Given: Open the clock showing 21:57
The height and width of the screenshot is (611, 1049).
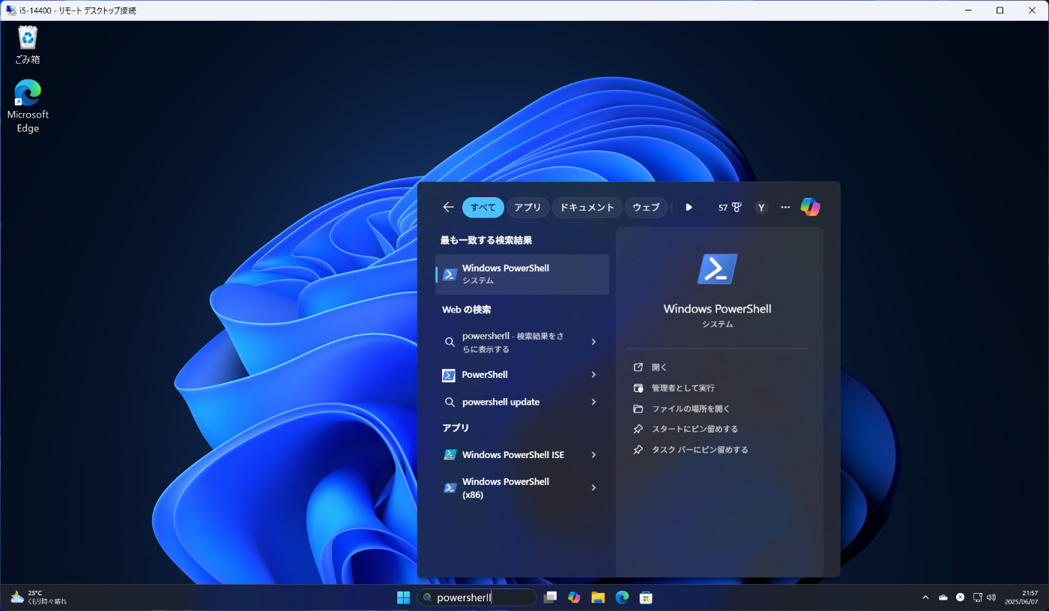Looking at the screenshot, I should pos(1023,598).
